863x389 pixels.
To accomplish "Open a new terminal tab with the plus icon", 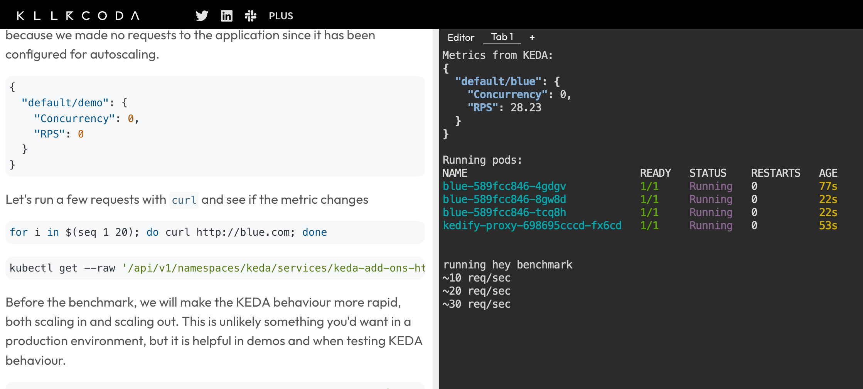I will (532, 37).
